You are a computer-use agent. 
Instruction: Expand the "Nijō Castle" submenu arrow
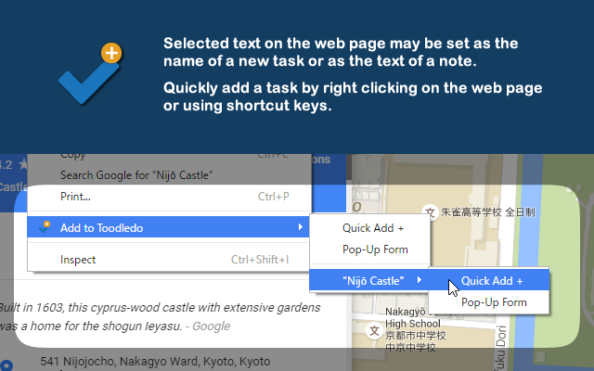tap(419, 280)
